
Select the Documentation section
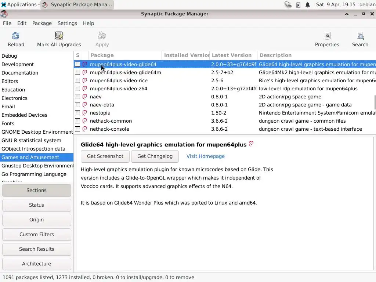(x=37, y=73)
